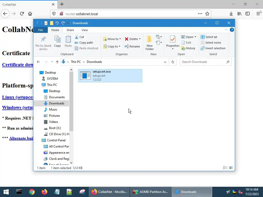This screenshot has width=263, height=197.
Task: Select setupcert.exe file
Action: click(x=110, y=76)
